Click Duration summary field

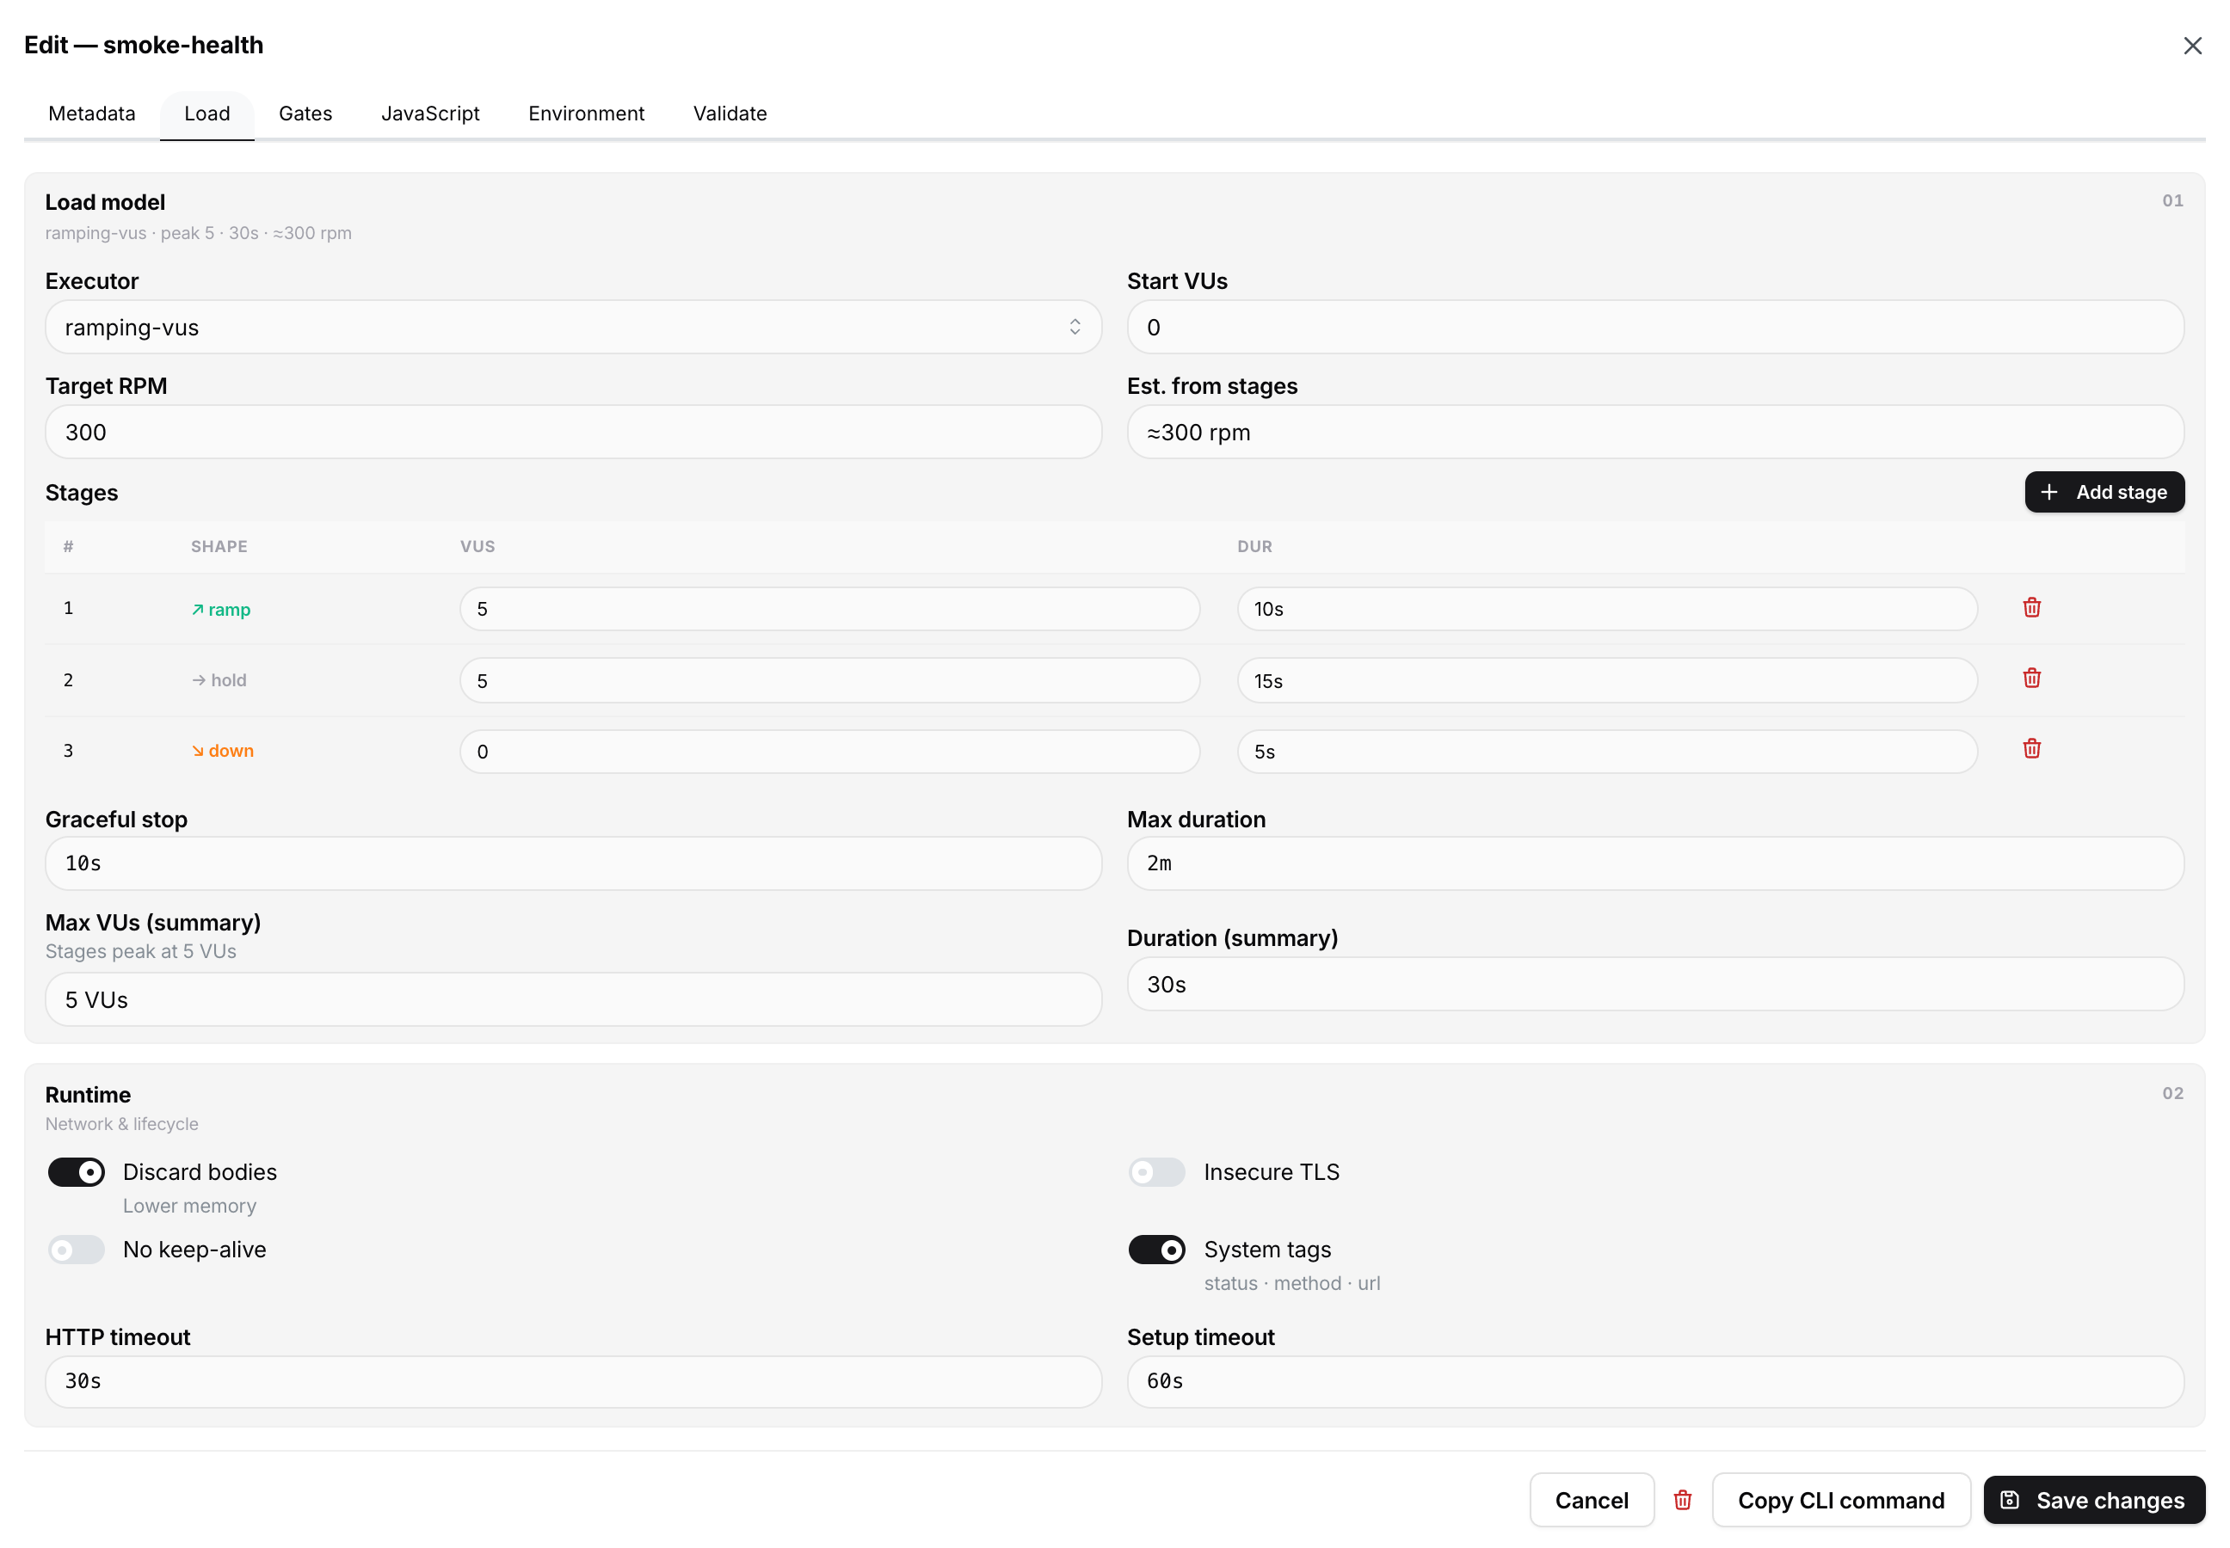(x=1655, y=985)
